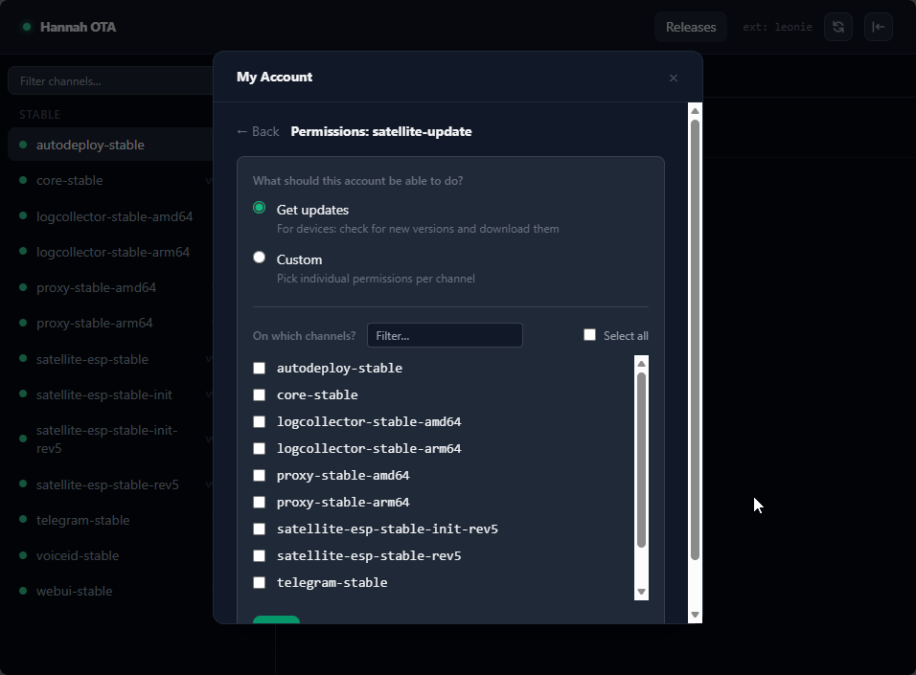Select satellite-esp-stable-init-rev5 in the sidebar
Image resolution: width=916 pixels, height=675 pixels.
111,439
